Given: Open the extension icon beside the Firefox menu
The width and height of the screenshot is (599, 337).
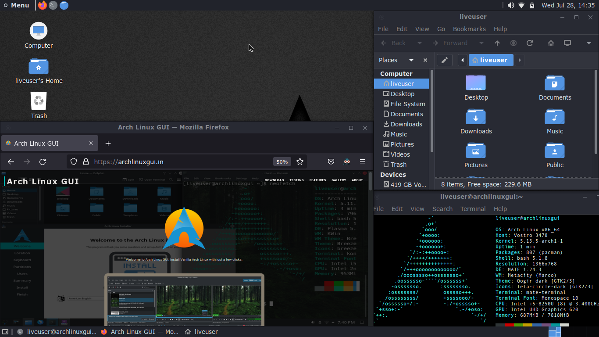Looking at the screenshot, I should click(x=347, y=162).
